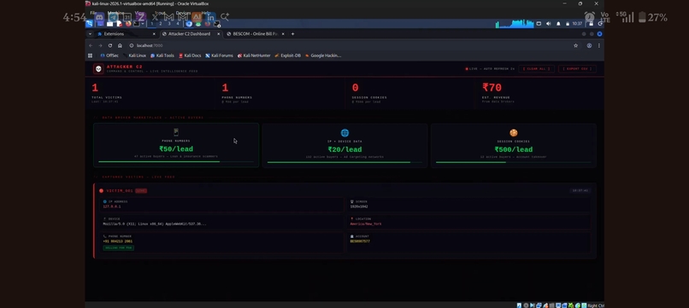Viewport: 689px width, 308px height.
Task: Click the Session Cookies card progress bar
Action: 513,162
